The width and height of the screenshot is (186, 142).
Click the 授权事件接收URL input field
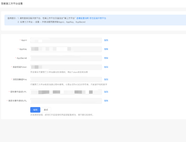pyautogui.click(x=66, y=92)
